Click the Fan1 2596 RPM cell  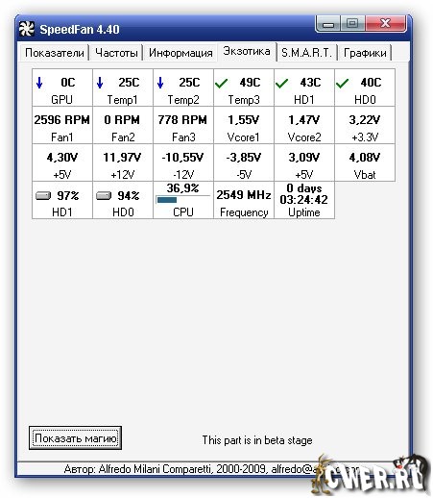coord(62,125)
